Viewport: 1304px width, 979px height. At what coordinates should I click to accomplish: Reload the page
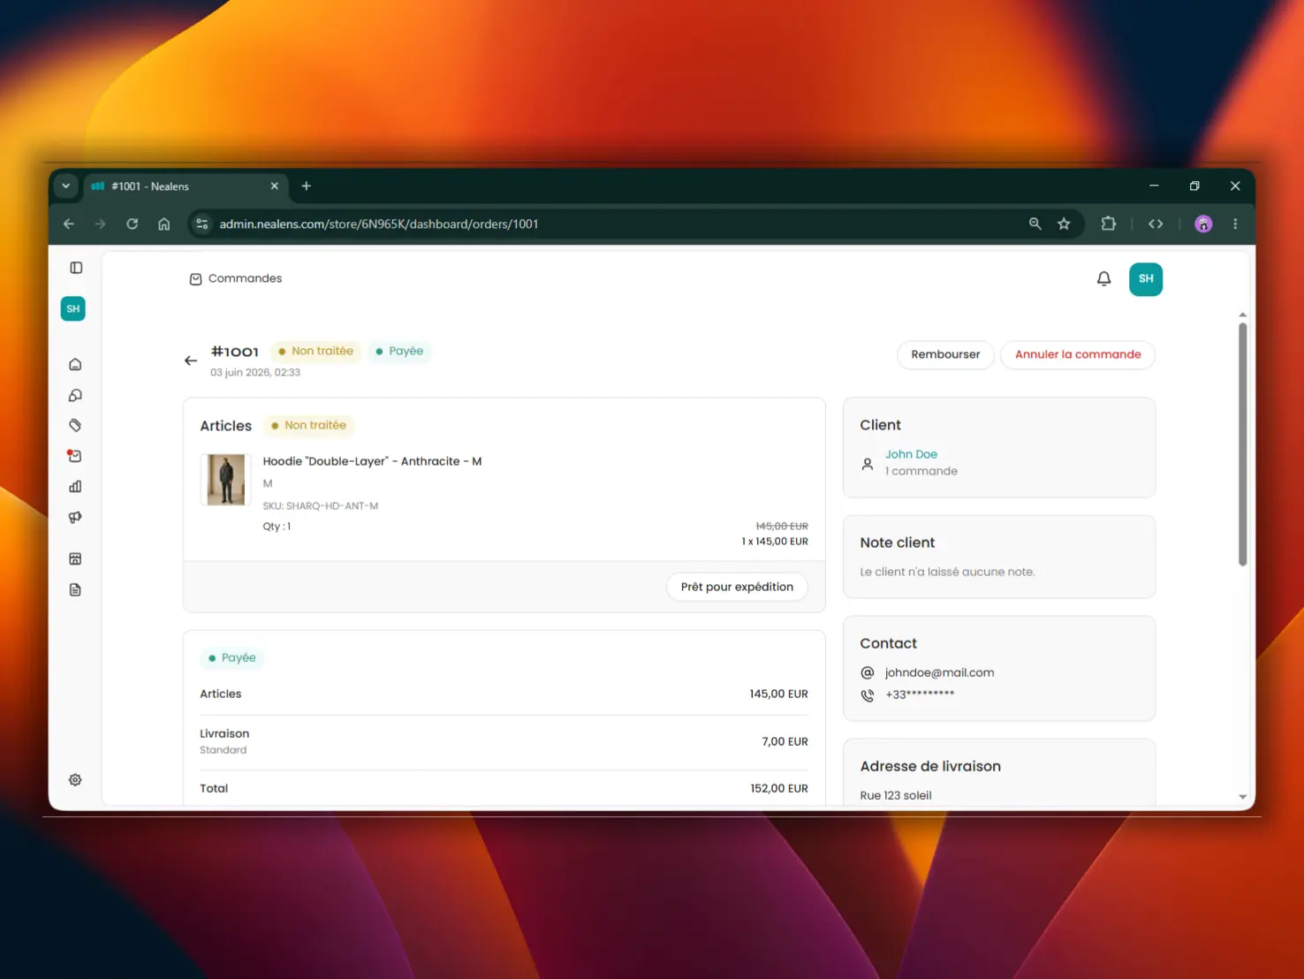(133, 224)
